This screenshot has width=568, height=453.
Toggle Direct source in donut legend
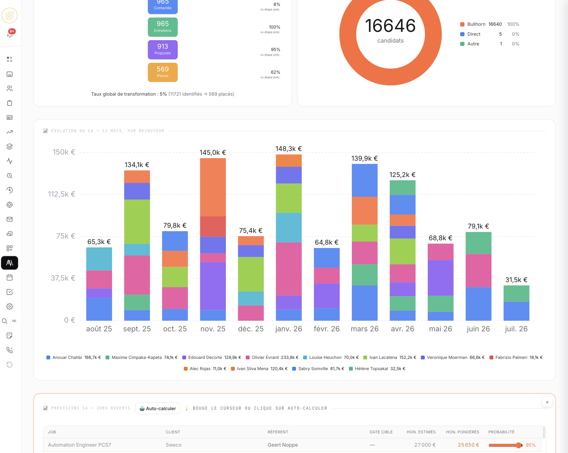(489, 34)
